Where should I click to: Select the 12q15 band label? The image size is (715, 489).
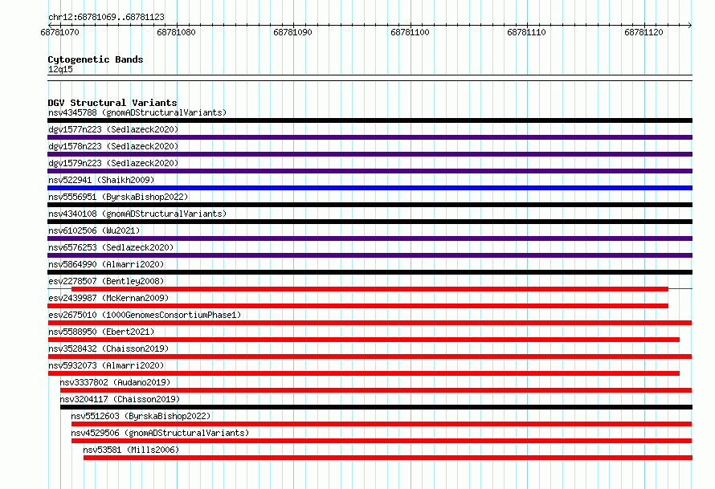click(60, 69)
